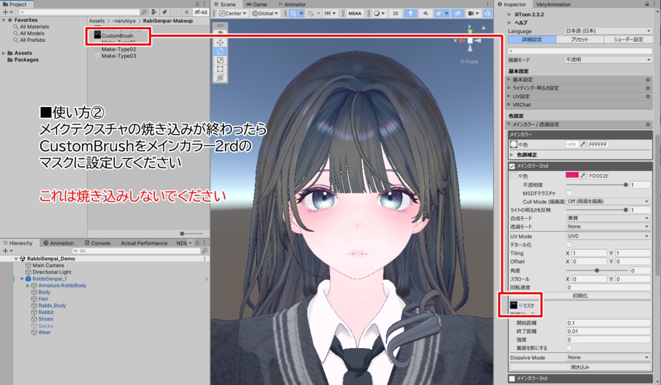This screenshot has width=661, height=385.
Task: Switch to VeryAnimation tab
Action: (x=553, y=5)
